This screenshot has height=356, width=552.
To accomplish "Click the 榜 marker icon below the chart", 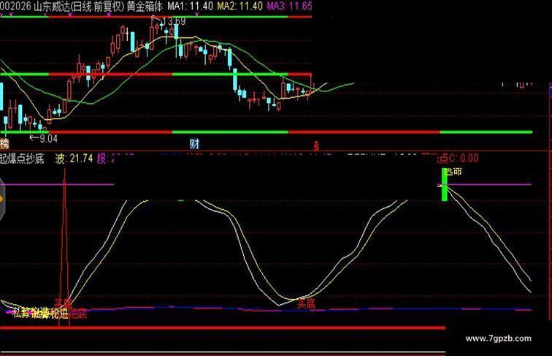I will point(4,144).
